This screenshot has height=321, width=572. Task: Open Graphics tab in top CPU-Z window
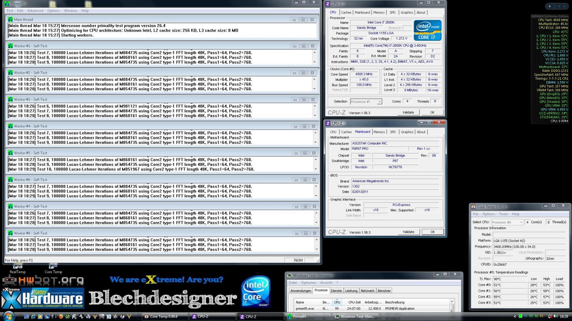pyautogui.click(x=407, y=12)
